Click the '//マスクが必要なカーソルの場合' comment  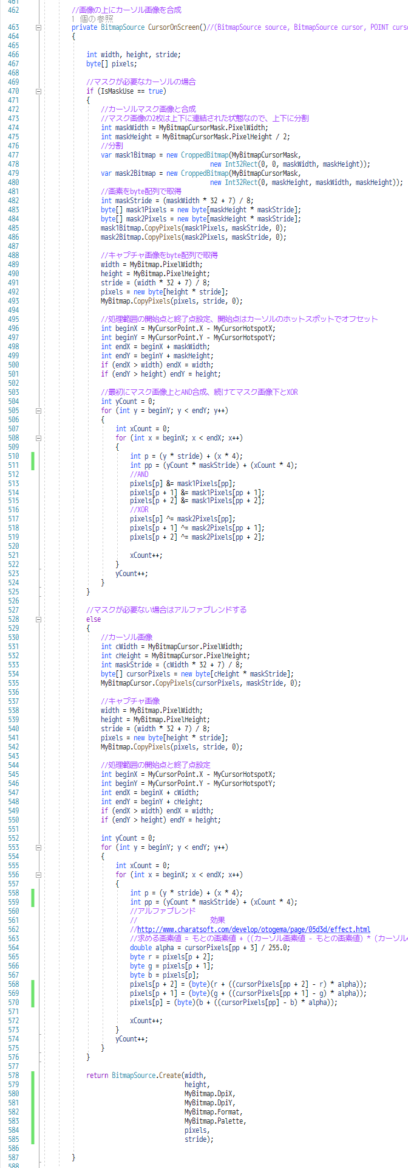[x=141, y=82]
